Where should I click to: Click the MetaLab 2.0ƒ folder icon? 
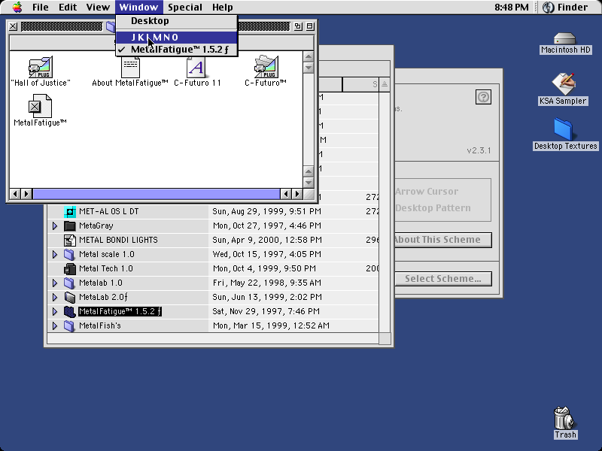click(x=69, y=297)
